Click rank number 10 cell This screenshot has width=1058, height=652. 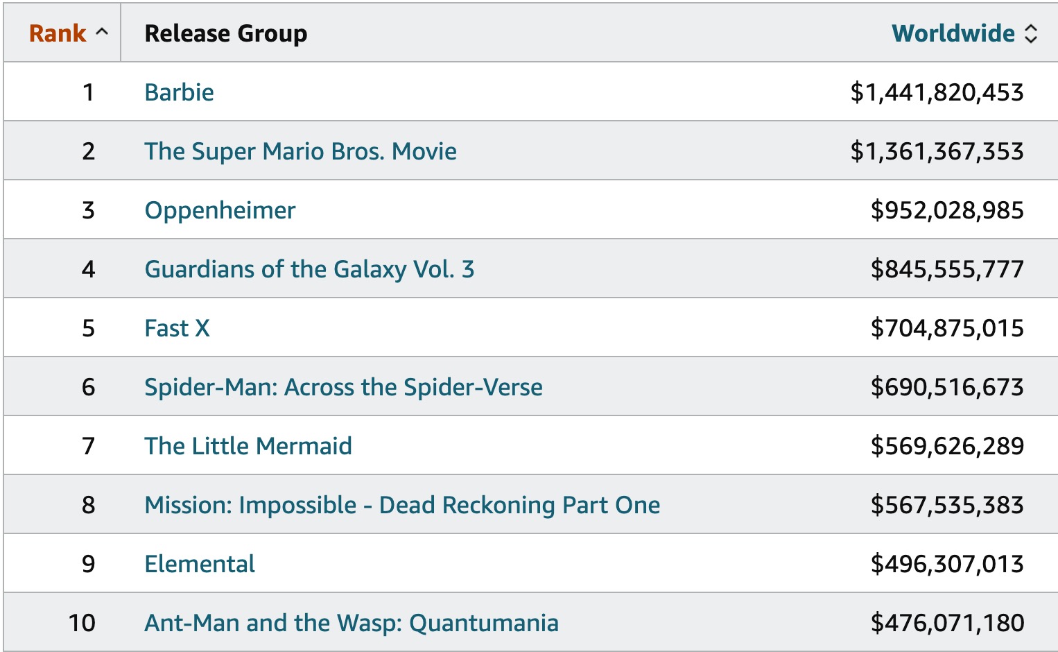(x=82, y=623)
